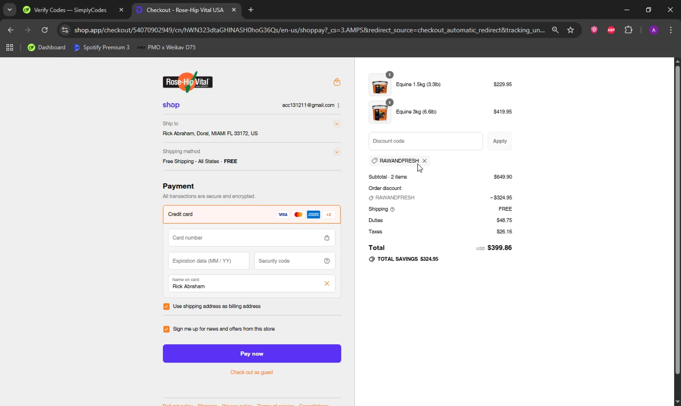681x406 pixels.
Task: Click the Rose-Hip Vital store logo
Action: coord(188,82)
